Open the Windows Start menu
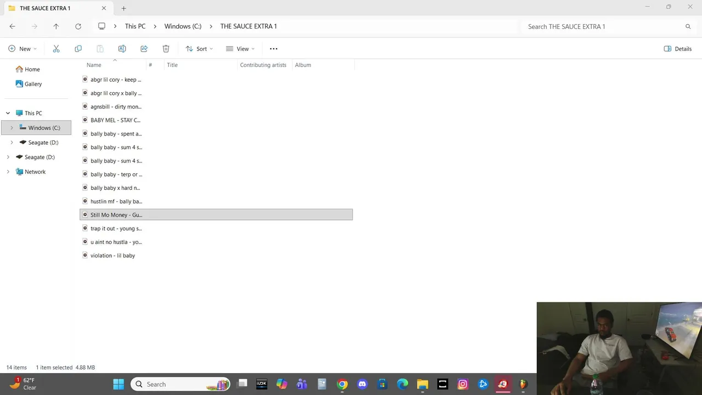Image resolution: width=702 pixels, height=395 pixels. [118, 384]
